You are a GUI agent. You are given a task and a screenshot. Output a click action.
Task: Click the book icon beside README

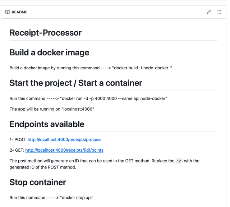coord(8,12)
